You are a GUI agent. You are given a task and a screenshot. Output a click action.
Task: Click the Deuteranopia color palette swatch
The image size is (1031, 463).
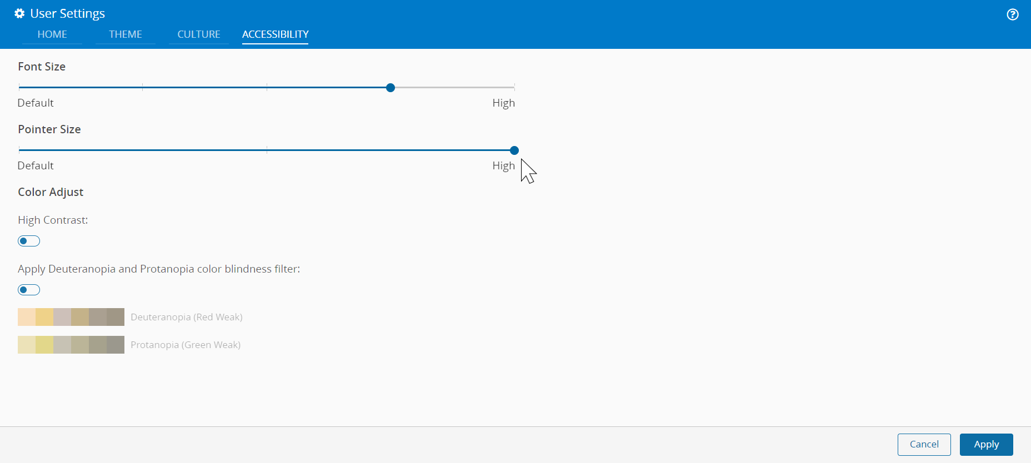click(x=71, y=317)
